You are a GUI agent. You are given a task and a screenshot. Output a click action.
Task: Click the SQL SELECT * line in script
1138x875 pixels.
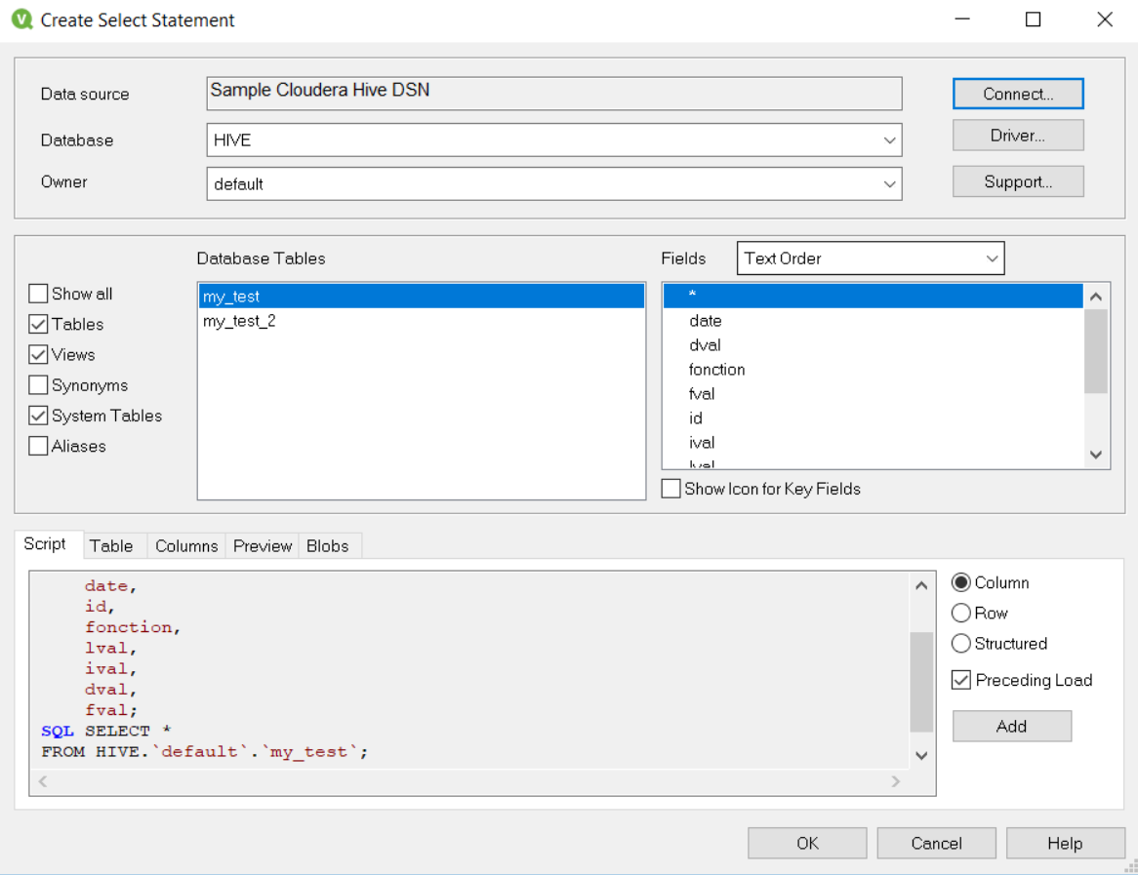(106, 731)
